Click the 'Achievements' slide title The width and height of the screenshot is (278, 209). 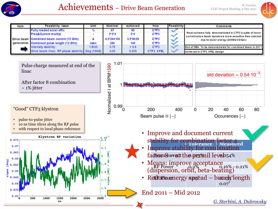coord(86,7)
